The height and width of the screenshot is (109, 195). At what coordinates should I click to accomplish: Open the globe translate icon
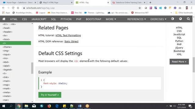coord(180,19)
